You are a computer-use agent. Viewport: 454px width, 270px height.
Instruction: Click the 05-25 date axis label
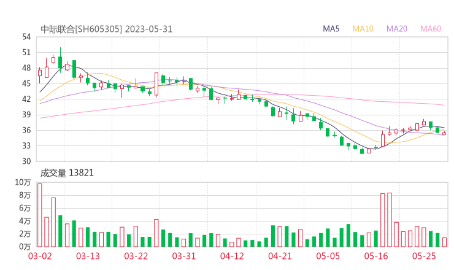424,256
